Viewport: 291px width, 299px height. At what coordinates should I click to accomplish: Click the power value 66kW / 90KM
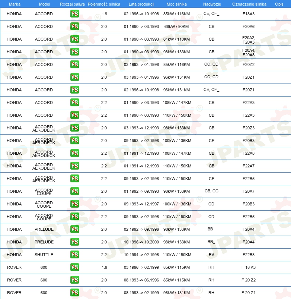click(x=177, y=26)
